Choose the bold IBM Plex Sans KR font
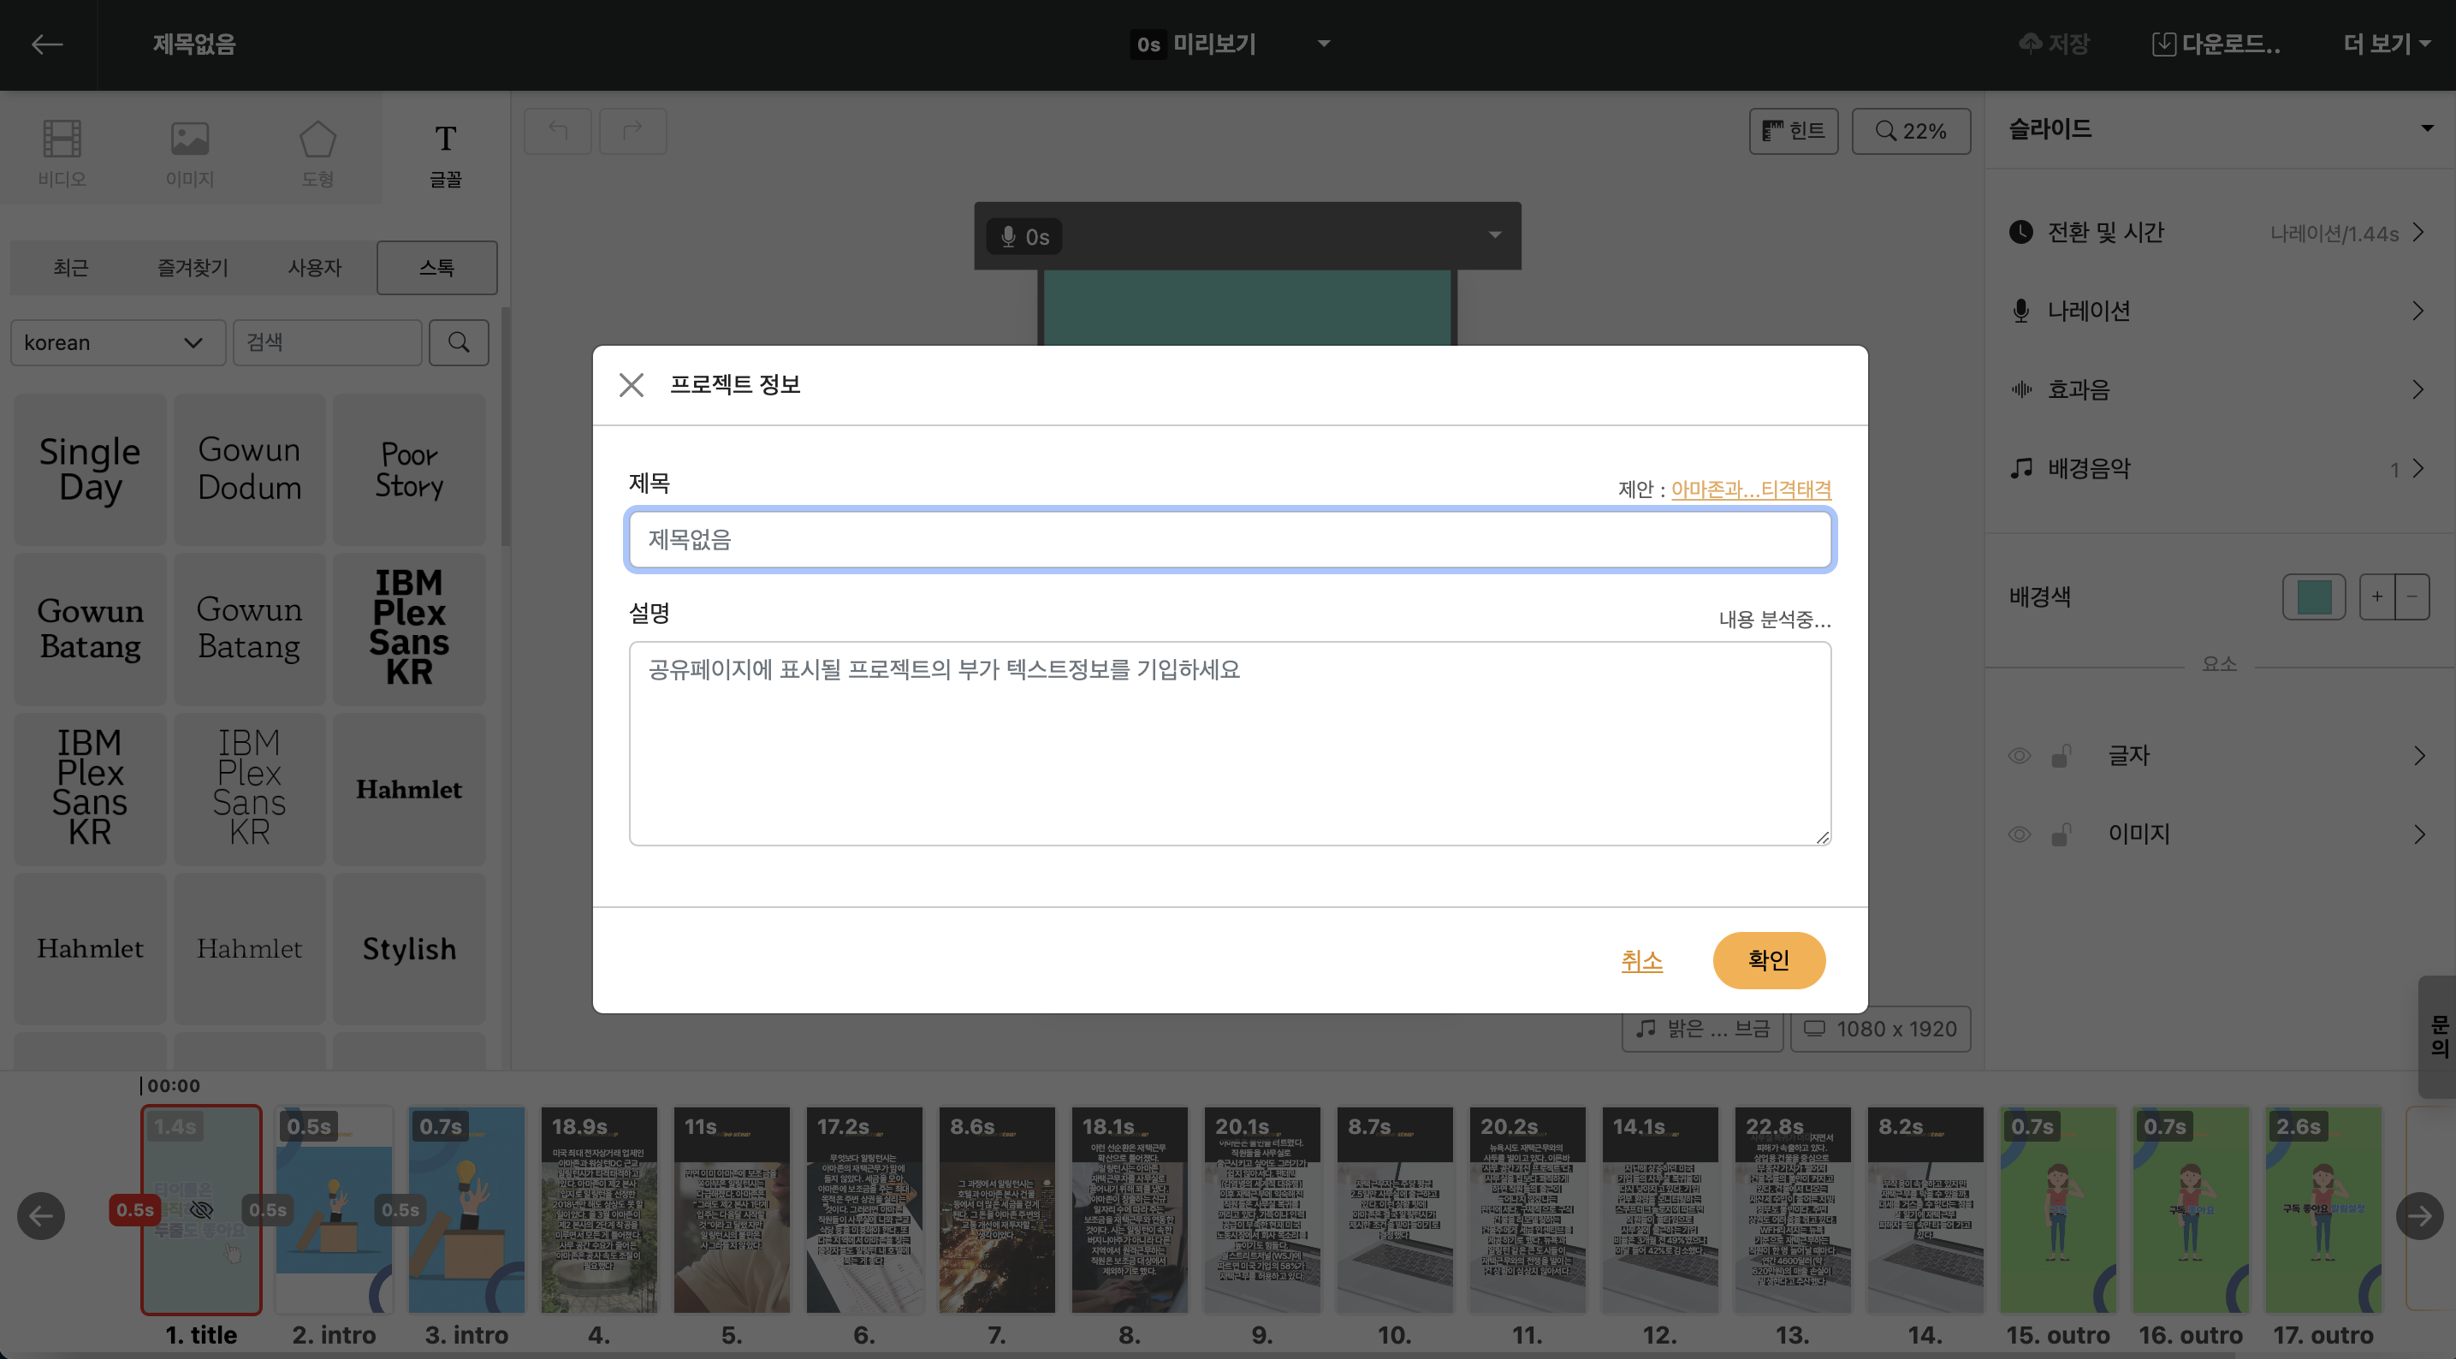 (x=409, y=627)
